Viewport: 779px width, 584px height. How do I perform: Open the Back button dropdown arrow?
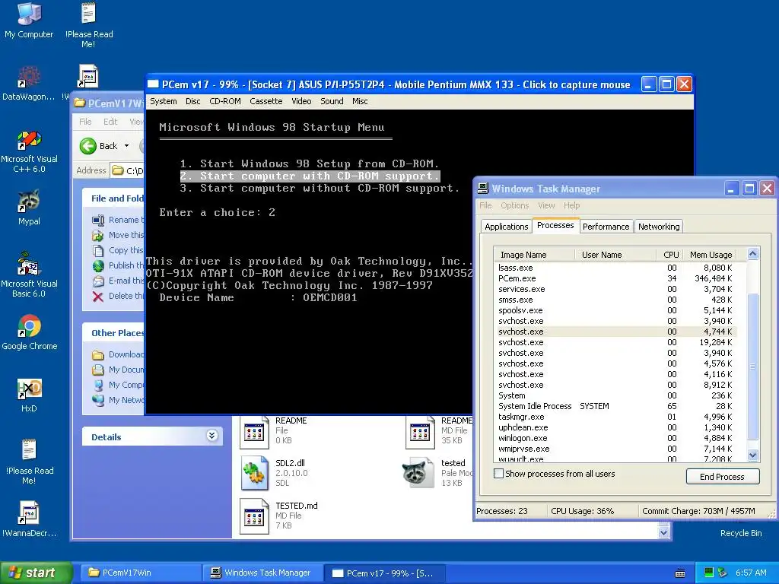coord(127,146)
